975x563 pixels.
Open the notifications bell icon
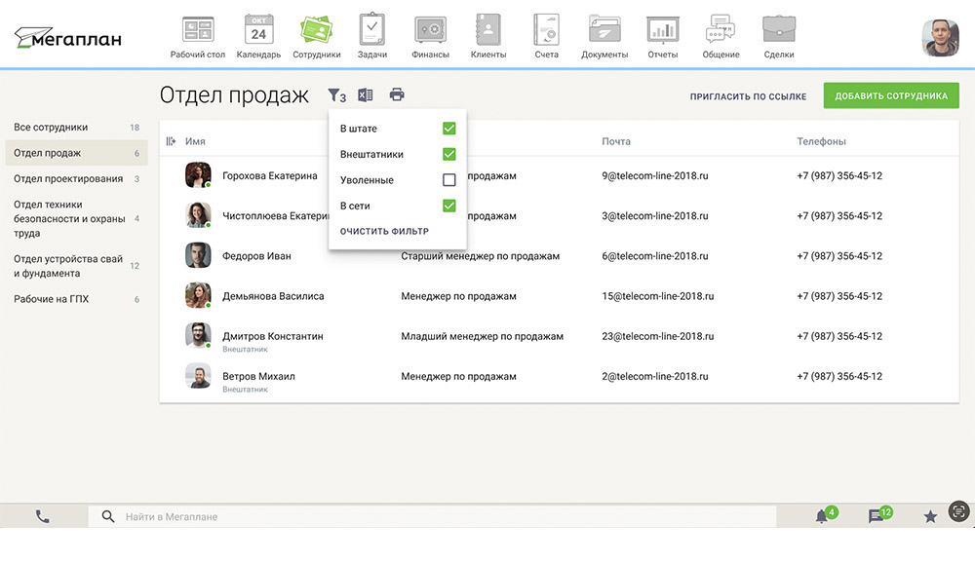coord(822,516)
